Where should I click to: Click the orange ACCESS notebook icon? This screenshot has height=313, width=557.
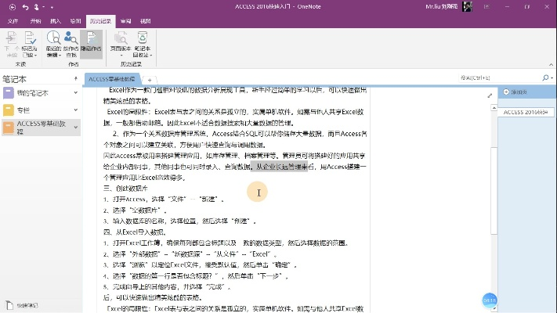tap(8, 128)
